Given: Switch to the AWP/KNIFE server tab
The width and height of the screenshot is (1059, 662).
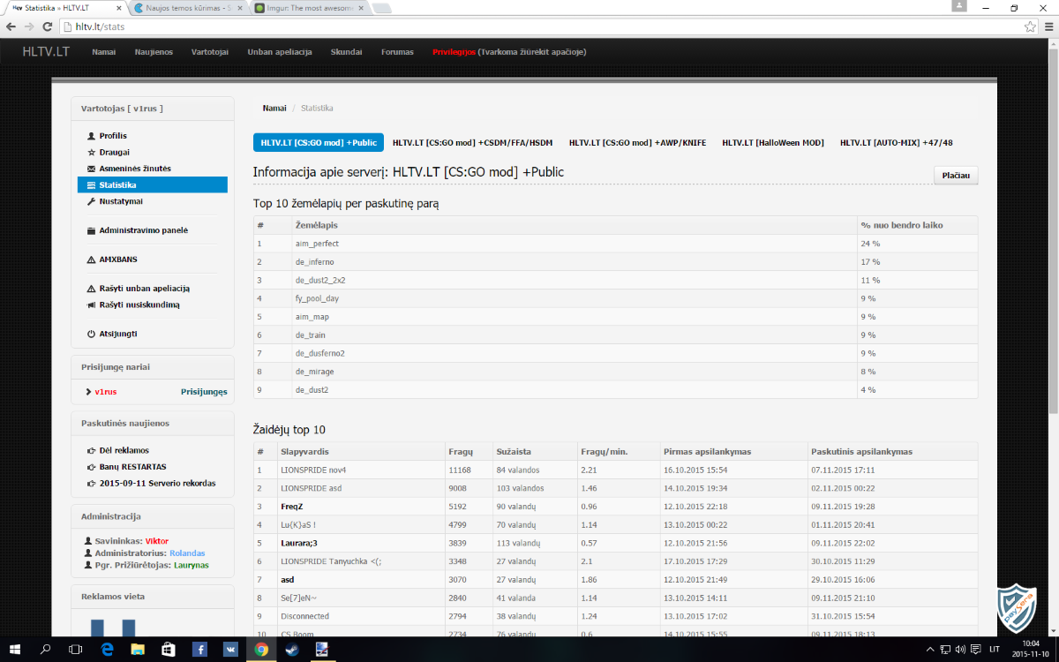Looking at the screenshot, I should coord(637,143).
